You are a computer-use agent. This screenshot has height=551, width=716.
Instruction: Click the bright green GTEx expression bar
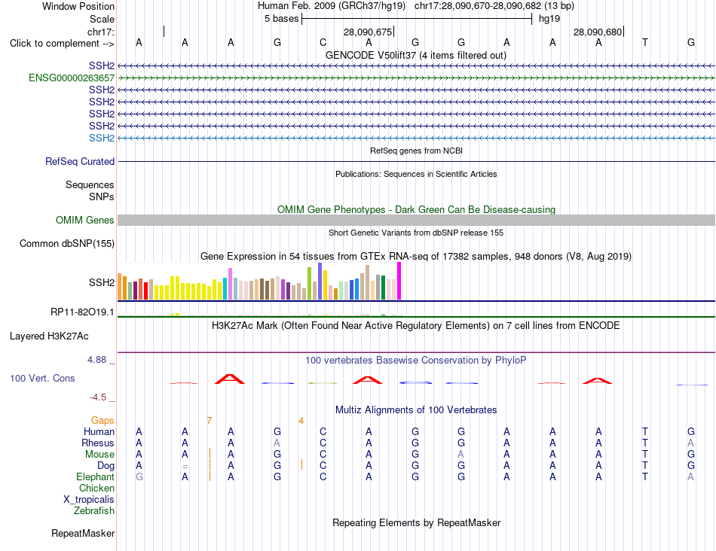pyautogui.click(x=310, y=283)
